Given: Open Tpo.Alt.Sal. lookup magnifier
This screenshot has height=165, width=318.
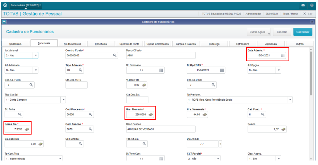Looking at the screenshot, I should tap(144, 144).
